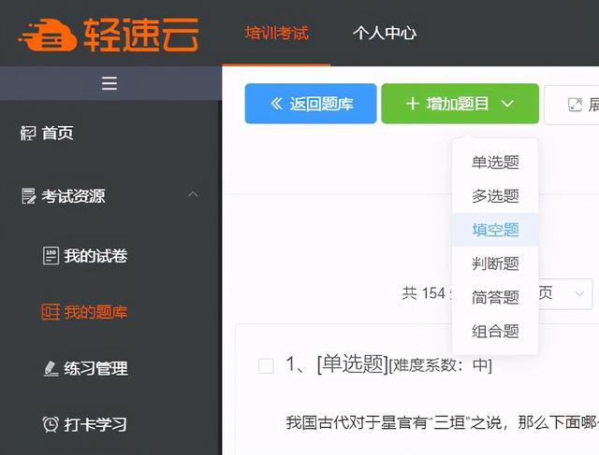Click the 首页 home icon
599x455 pixels.
[x=28, y=133]
